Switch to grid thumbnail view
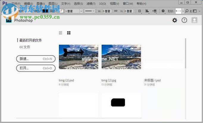Viewport: 203px width, 123px height. click(69, 33)
